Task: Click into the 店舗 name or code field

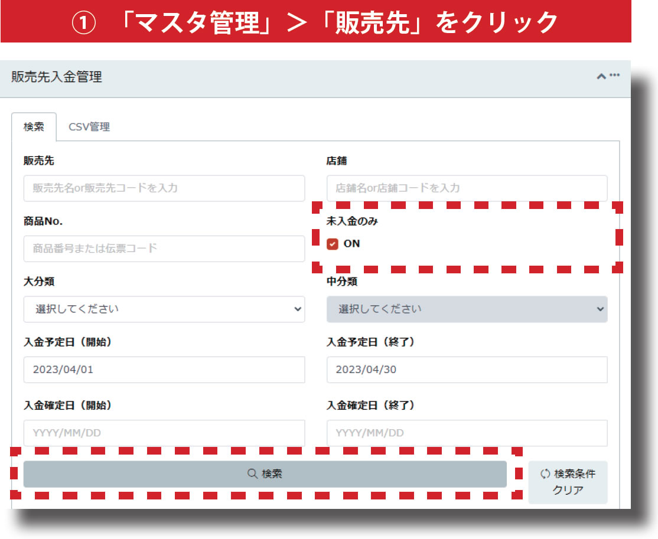Action: point(467,188)
